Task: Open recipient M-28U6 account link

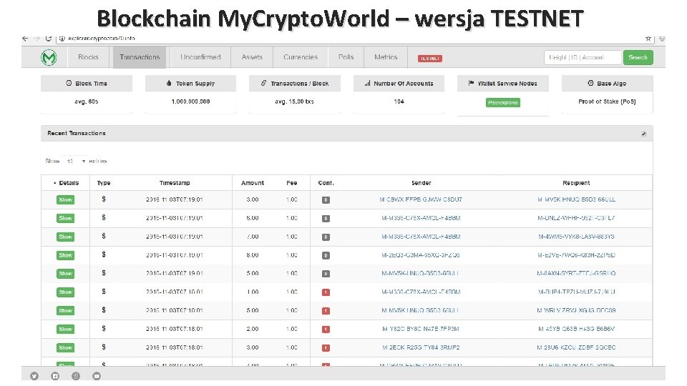Action: click(x=576, y=347)
